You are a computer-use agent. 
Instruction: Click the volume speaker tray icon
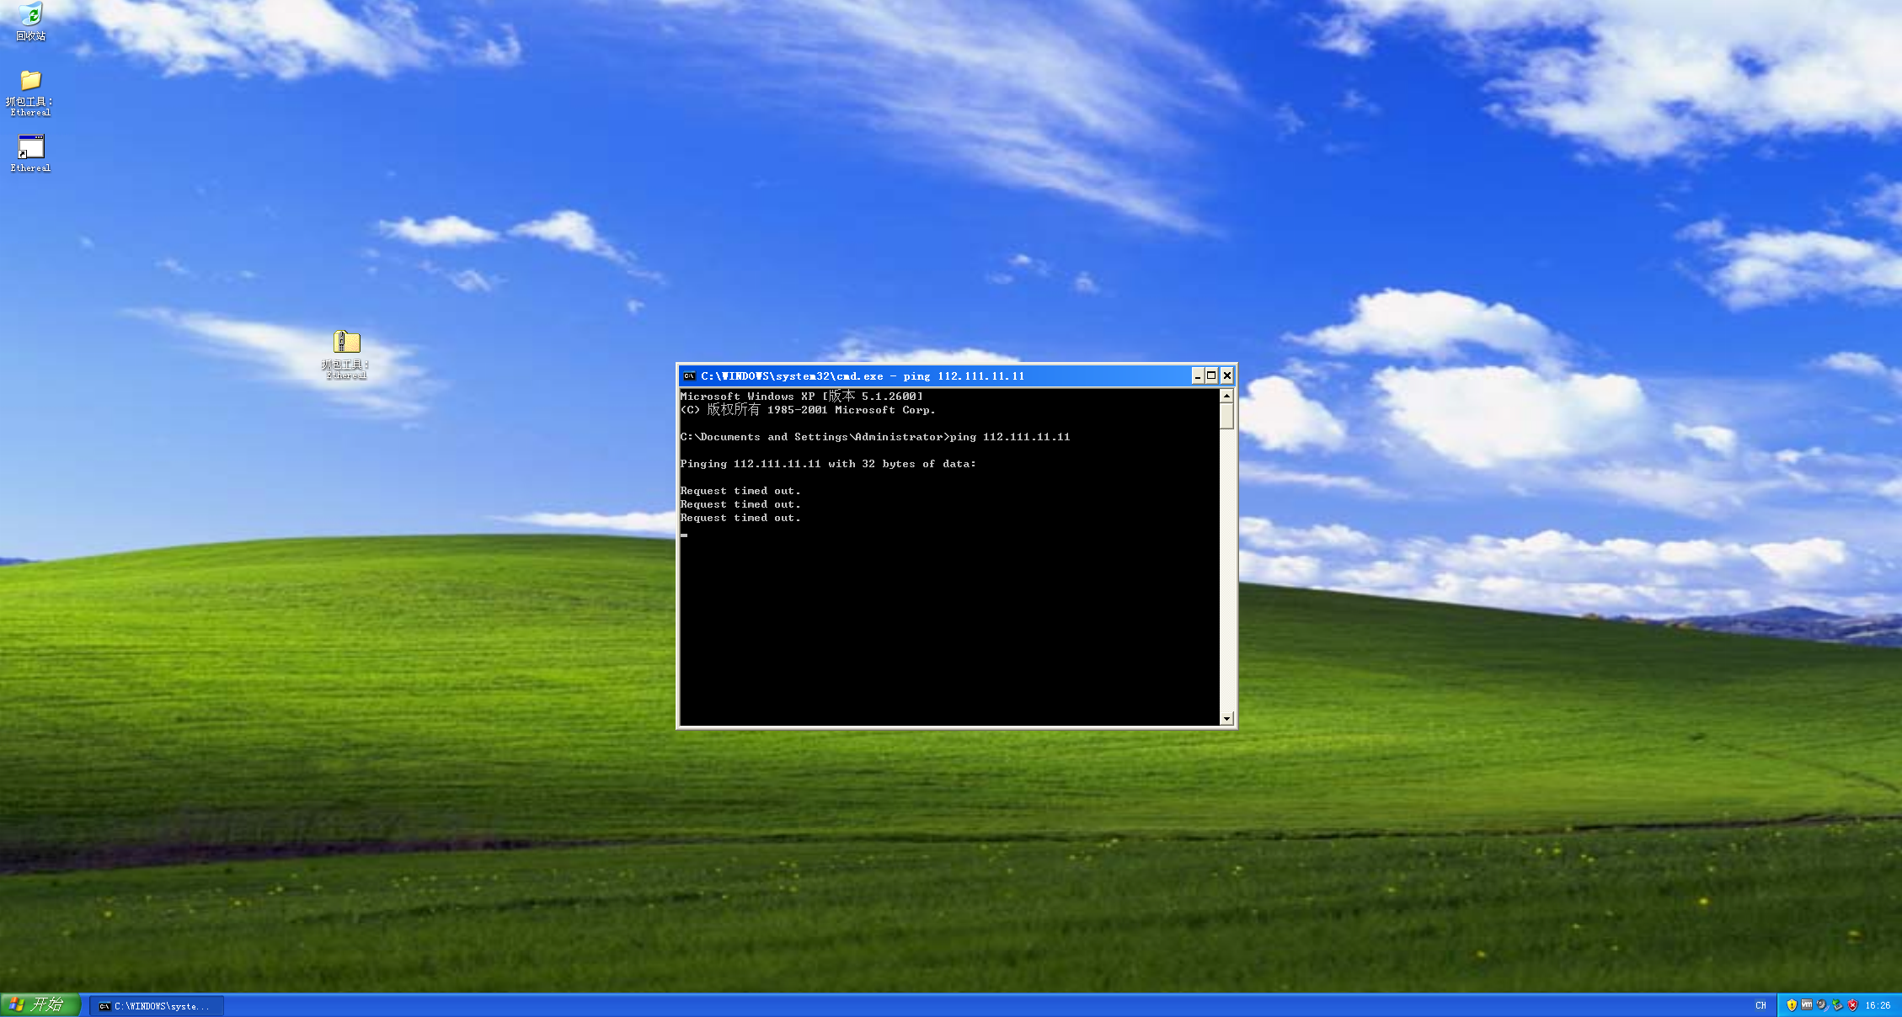click(x=1822, y=1005)
